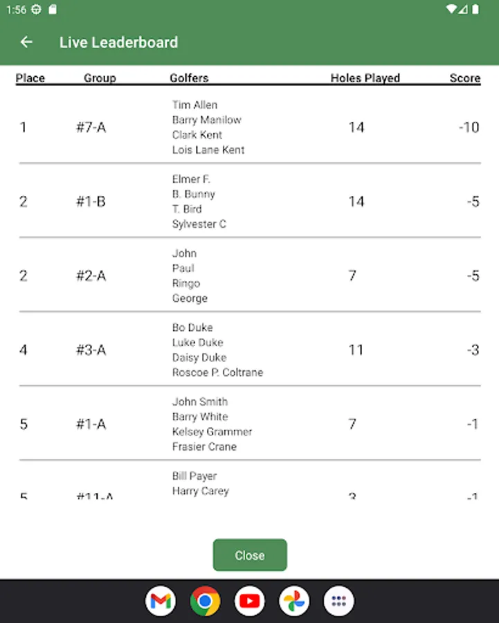Tap the Live Leaderboard title

pyautogui.click(x=119, y=42)
